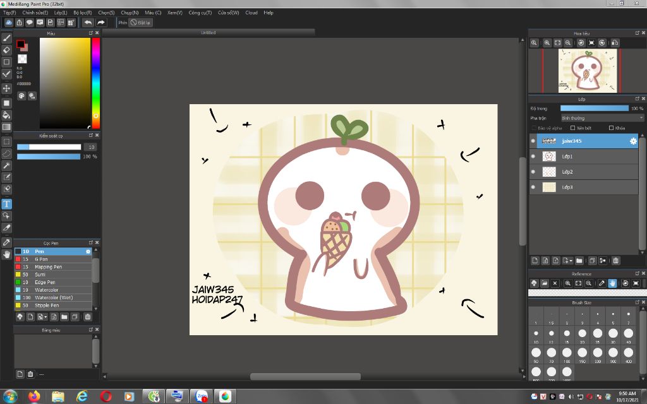Zoom in the Navigator preview

coord(547,43)
